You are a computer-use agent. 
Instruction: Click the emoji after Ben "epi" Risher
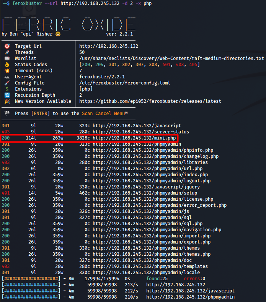(57, 34)
